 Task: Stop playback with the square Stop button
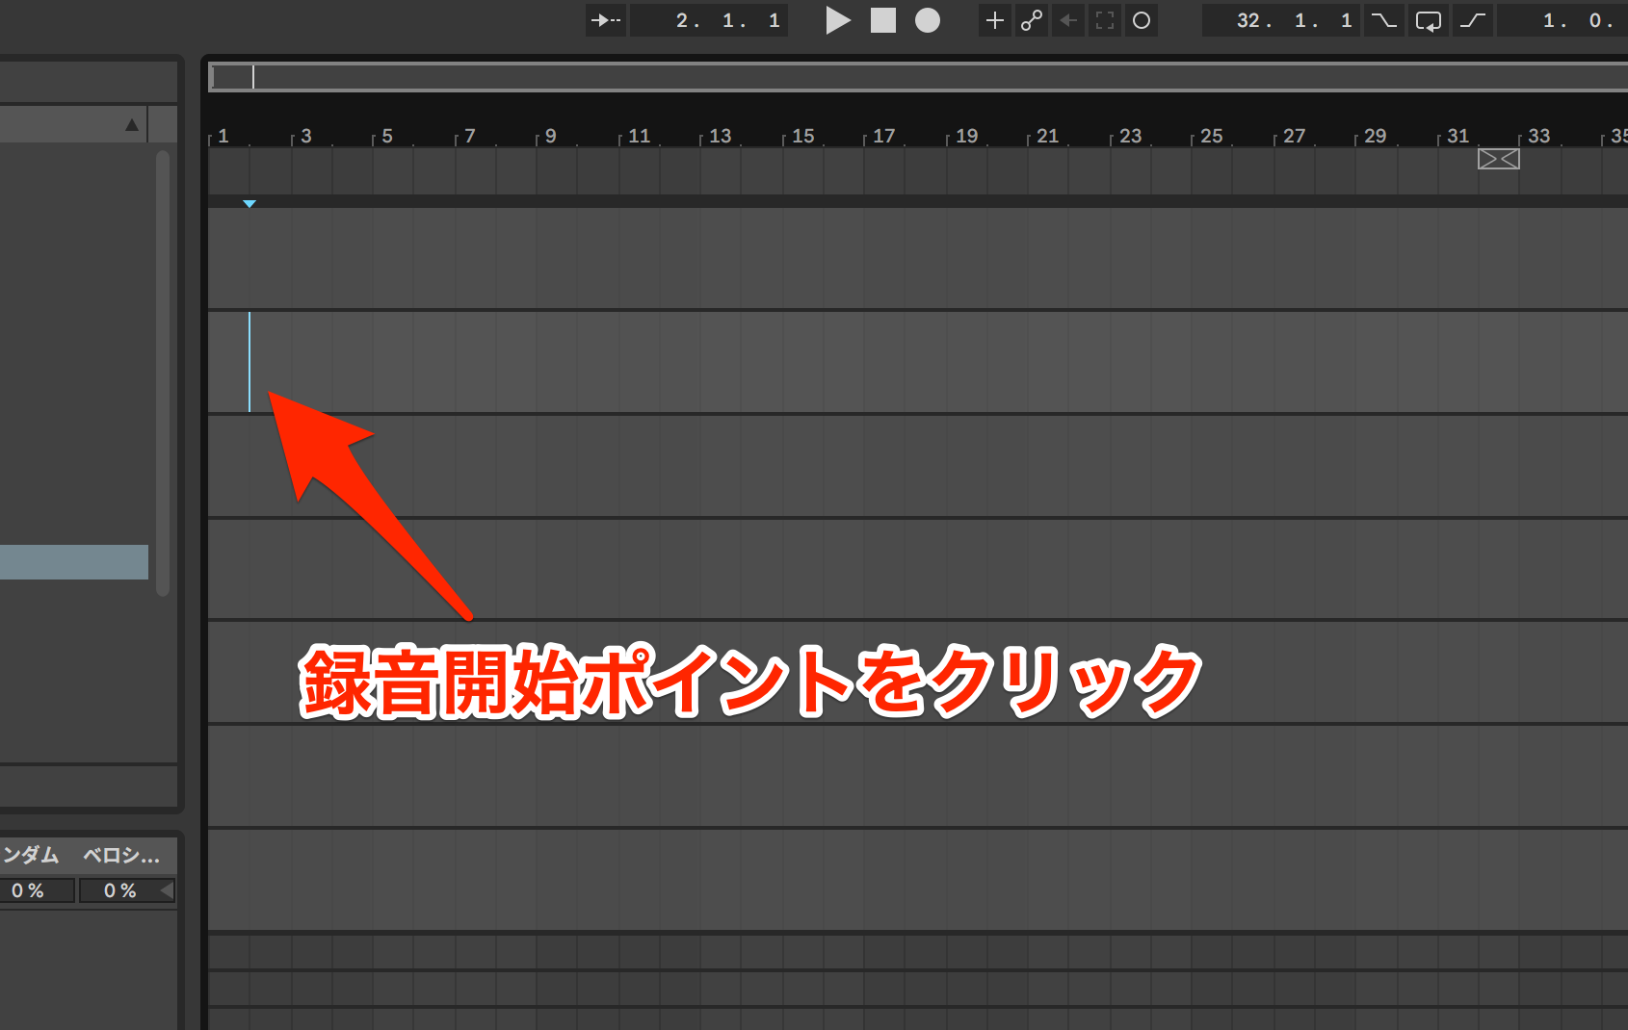click(883, 20)
